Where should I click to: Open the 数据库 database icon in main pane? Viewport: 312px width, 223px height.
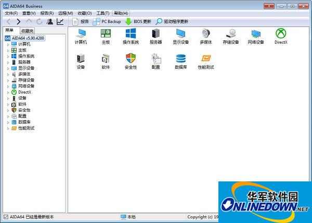click(x=180, y=62)
